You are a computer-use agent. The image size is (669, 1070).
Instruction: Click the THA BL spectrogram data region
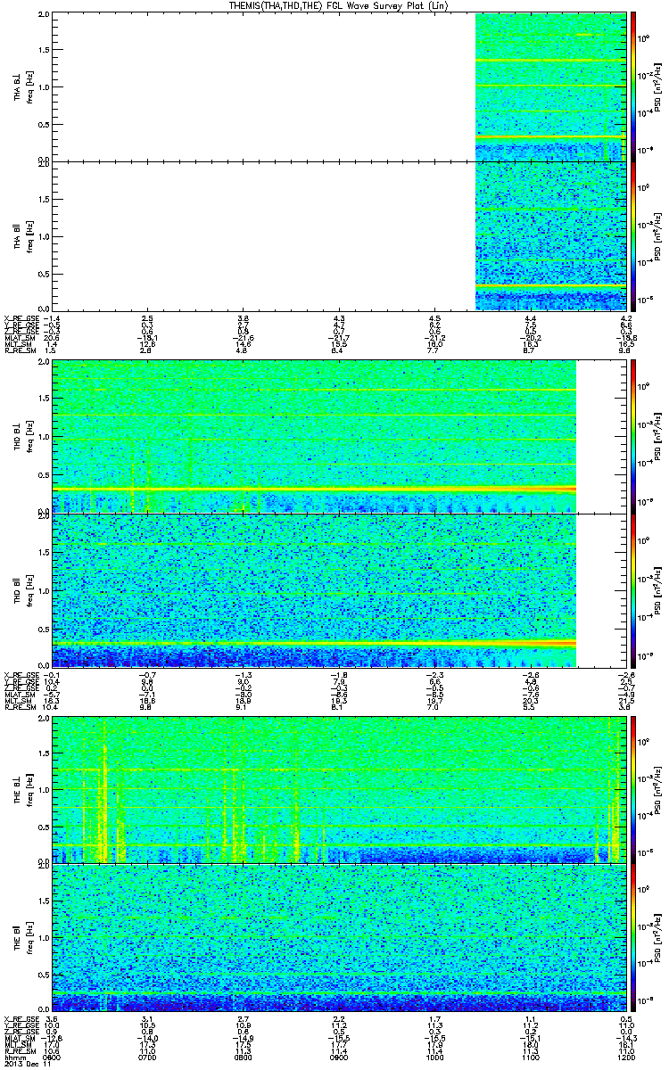[553, 86]
